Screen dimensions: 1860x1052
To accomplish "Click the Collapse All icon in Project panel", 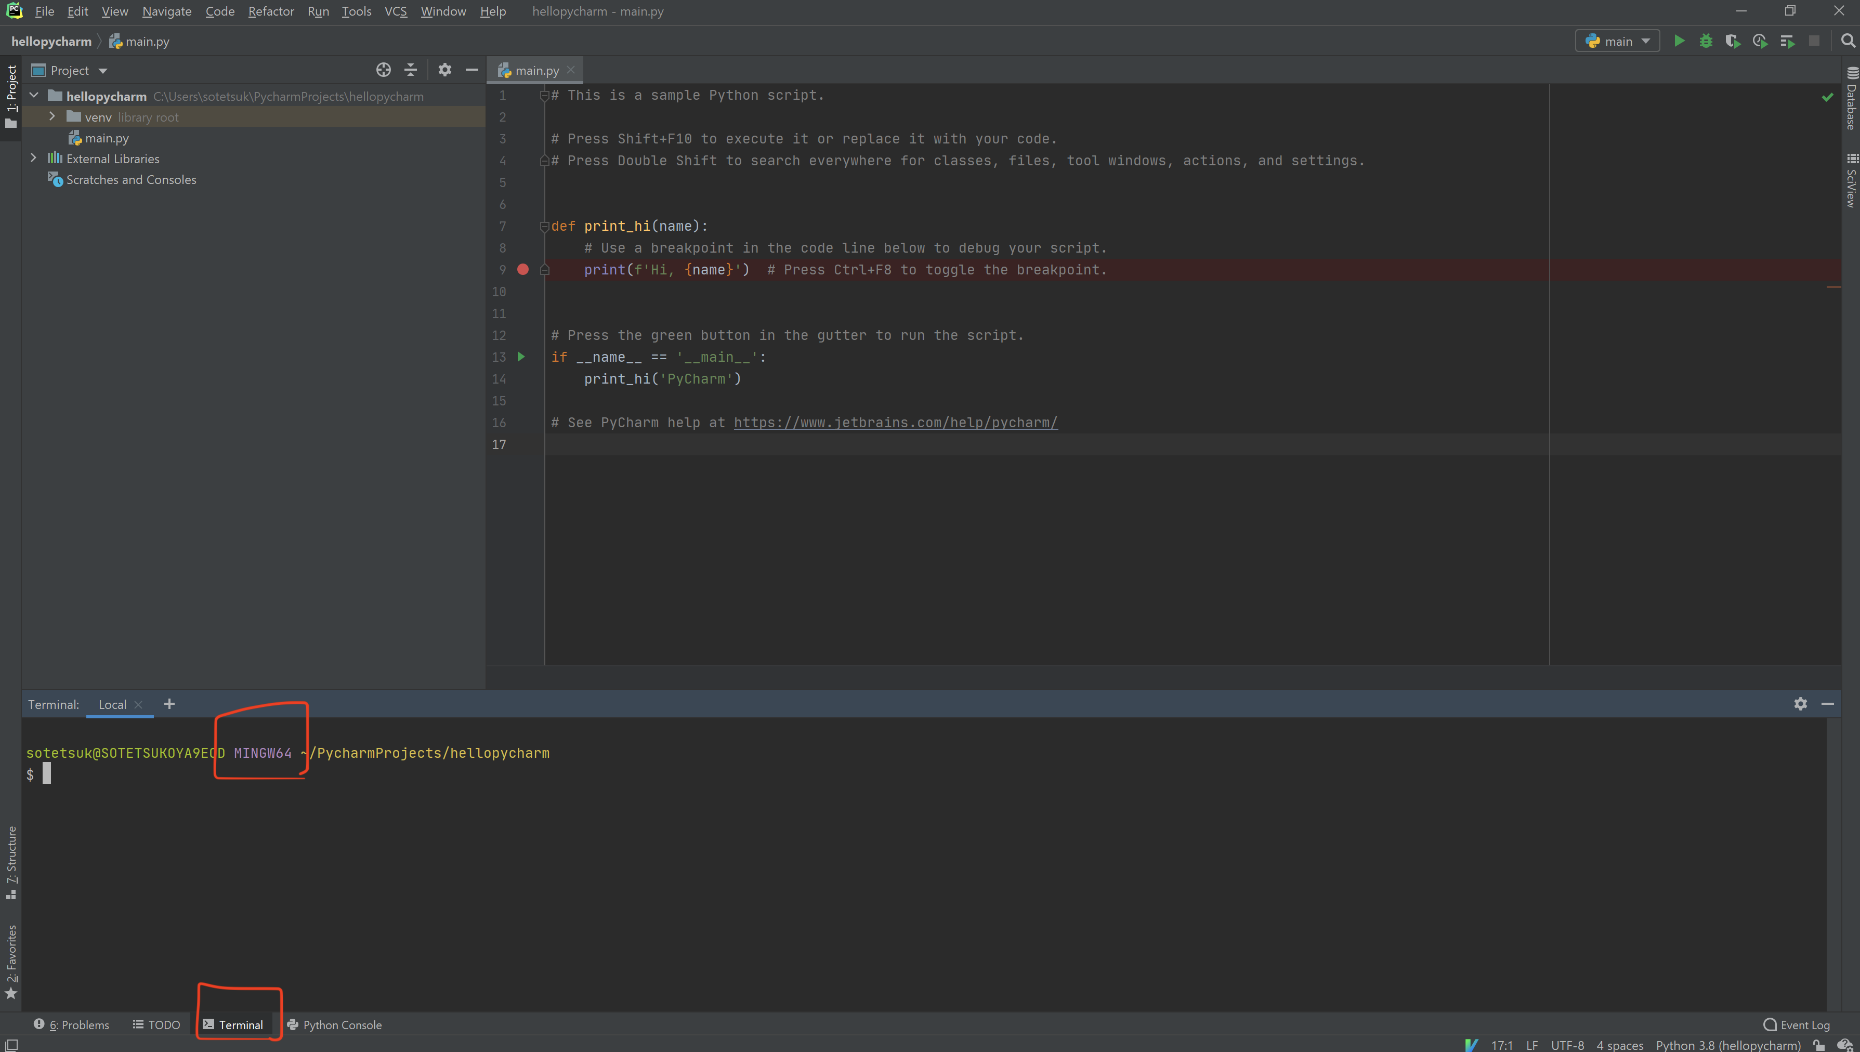I will click(411, 70).
